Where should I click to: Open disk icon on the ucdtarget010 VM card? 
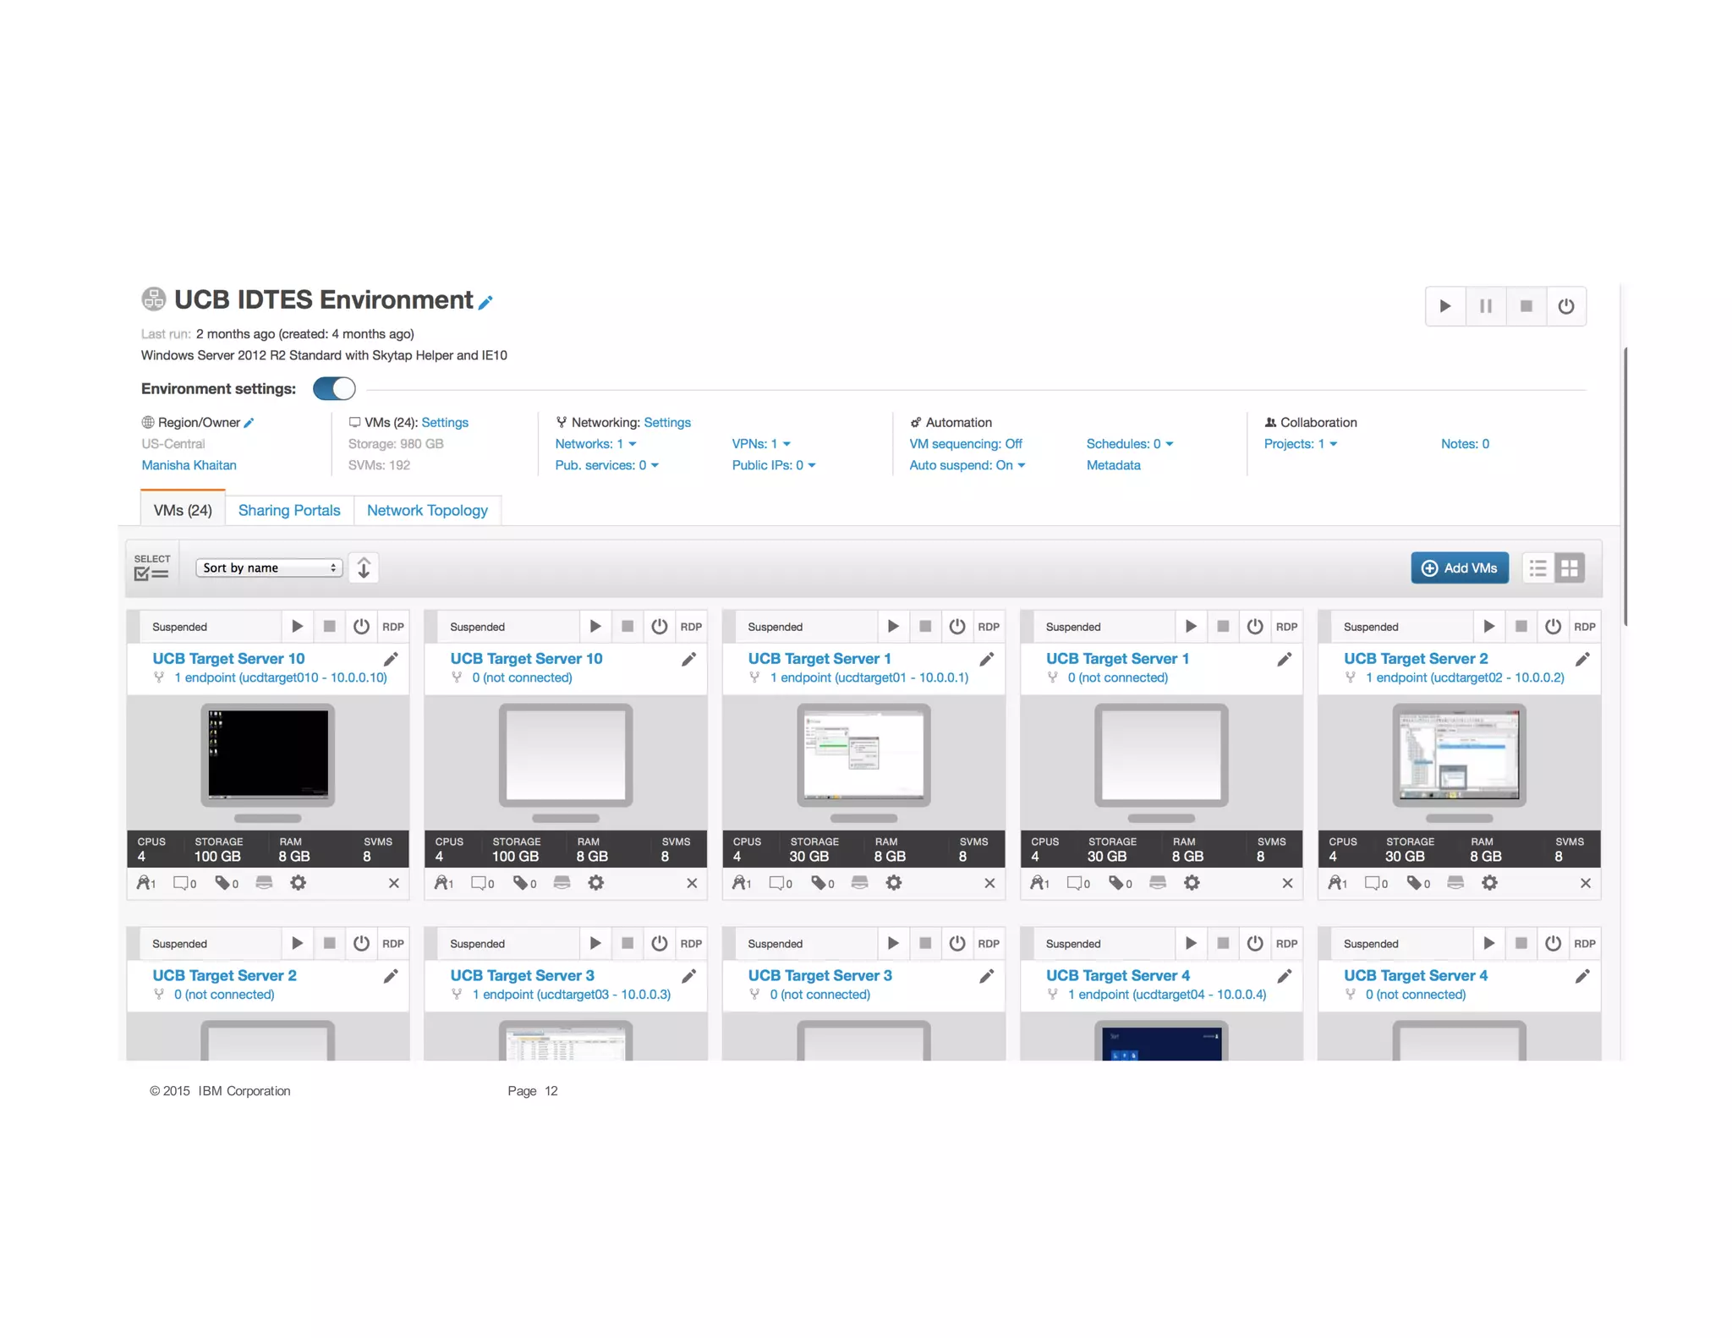(264, 883)
